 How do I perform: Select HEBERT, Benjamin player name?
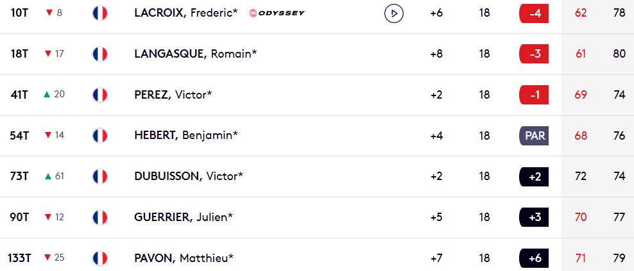click(186, 136)
